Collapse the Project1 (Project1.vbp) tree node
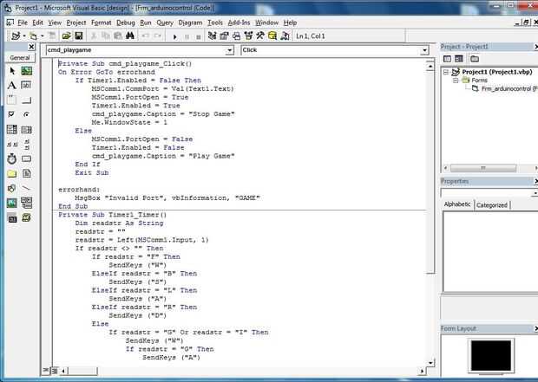Screen dimensions: 538x382 click(x=446, y=72)
